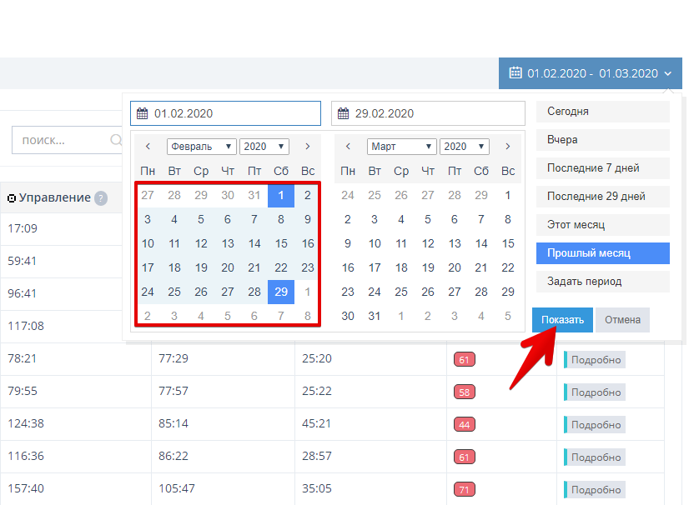Image resolution: width=699 pixels, height=505 pixels.
Task: Click next arrow on right calendar
Action: [508, 147]
